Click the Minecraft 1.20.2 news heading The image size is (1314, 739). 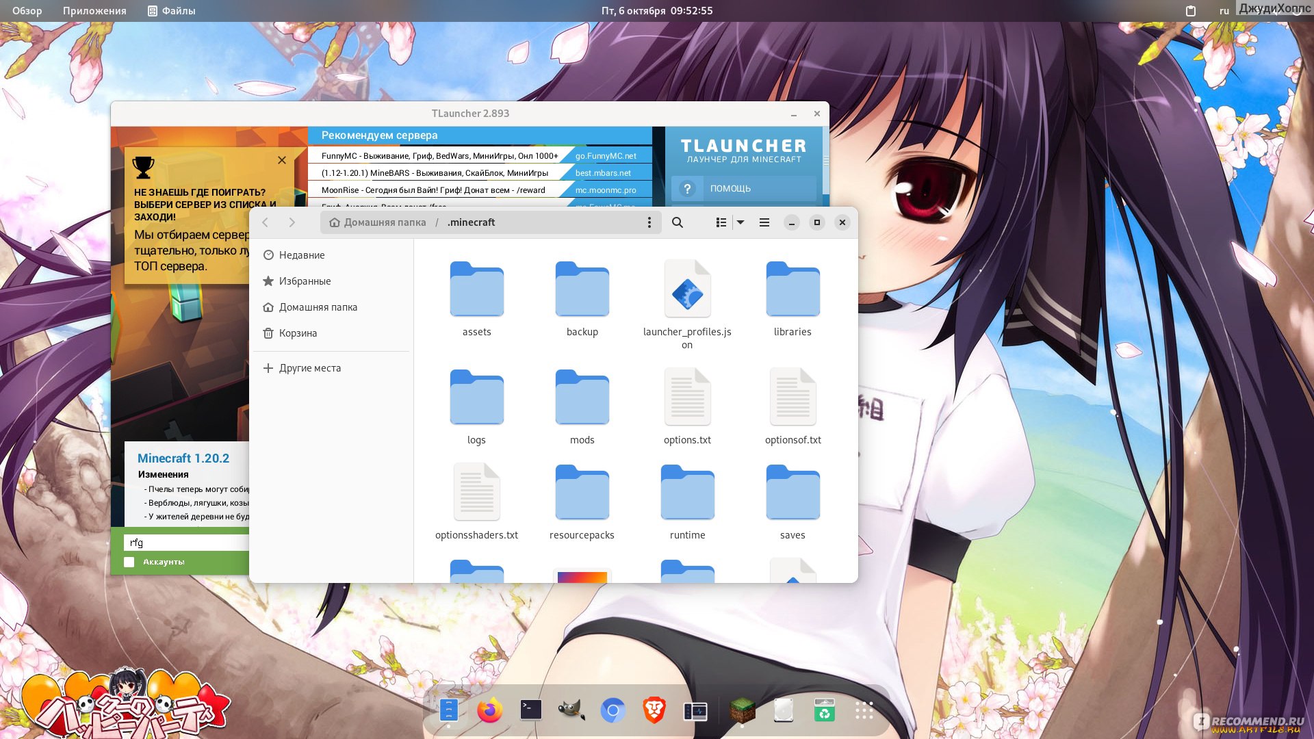pyautogui.click(x=183, y=458)
